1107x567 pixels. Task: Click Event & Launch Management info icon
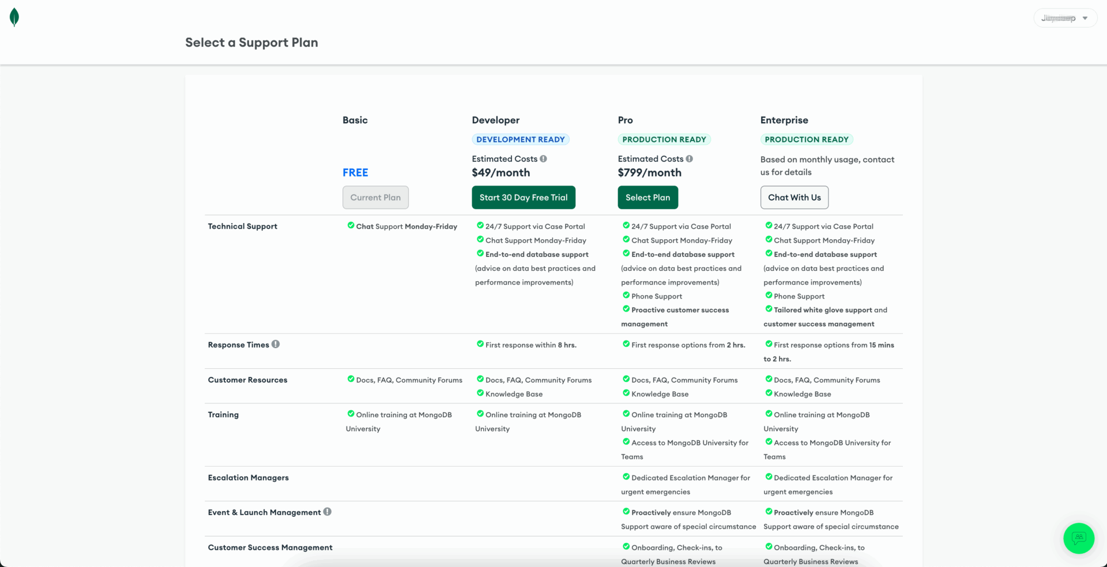point(327,512)
